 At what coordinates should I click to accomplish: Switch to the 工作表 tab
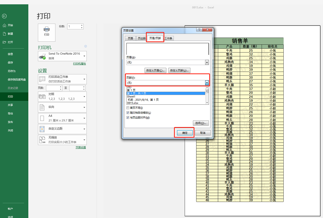[x=168, y=38]
